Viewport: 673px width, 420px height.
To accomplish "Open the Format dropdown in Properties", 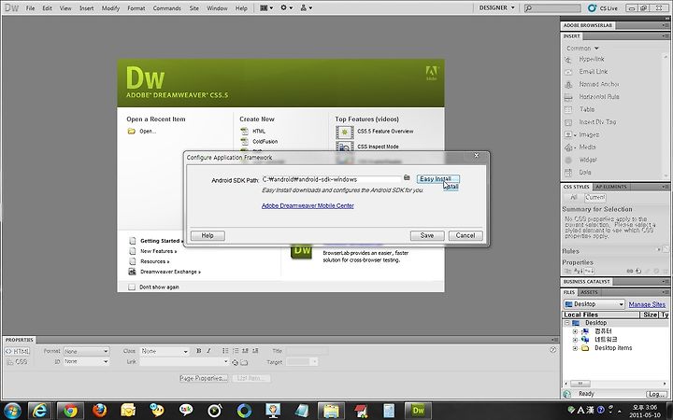I will [x=86, y=351].
